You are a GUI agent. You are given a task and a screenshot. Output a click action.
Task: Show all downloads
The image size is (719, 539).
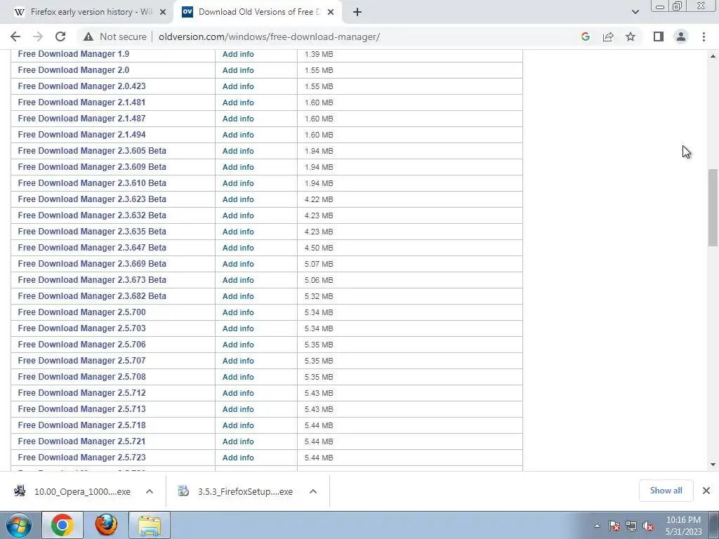pyautogui.click(x=666, y=491)
